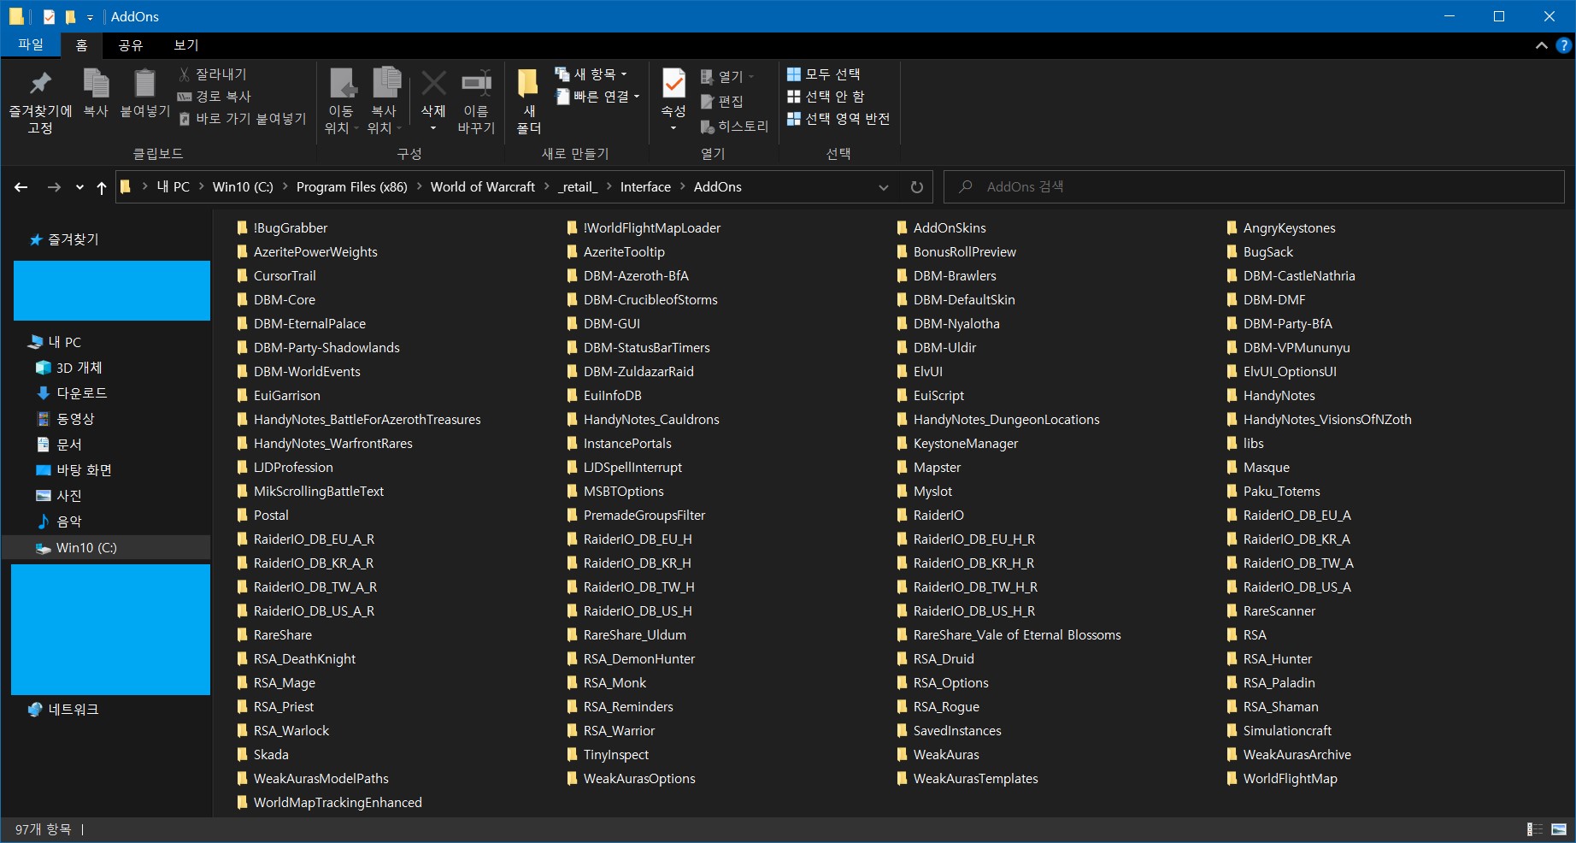
Task: Collapse the ribbon with the chevron
Action: tap(1541, 45)
